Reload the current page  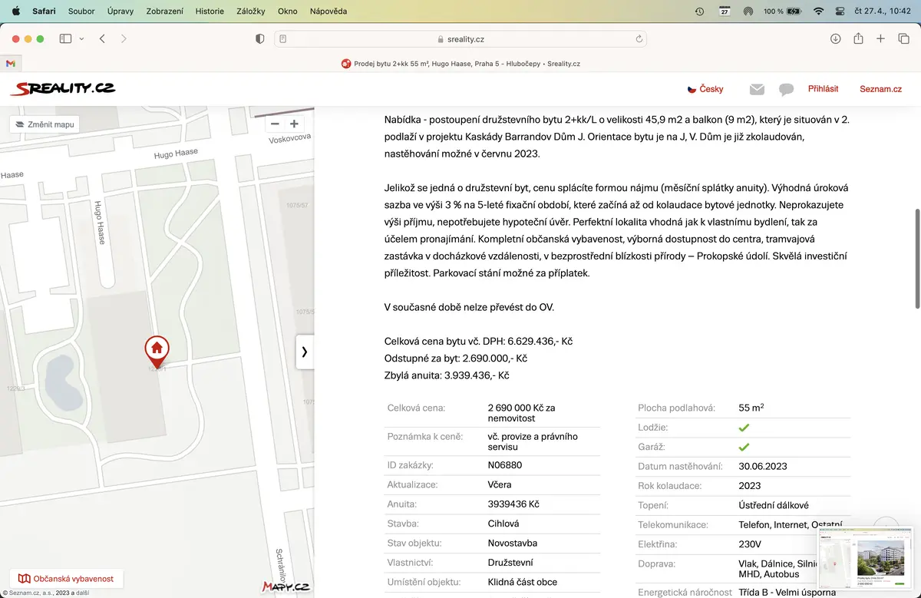pyautogui.click(x=639, y=38)
